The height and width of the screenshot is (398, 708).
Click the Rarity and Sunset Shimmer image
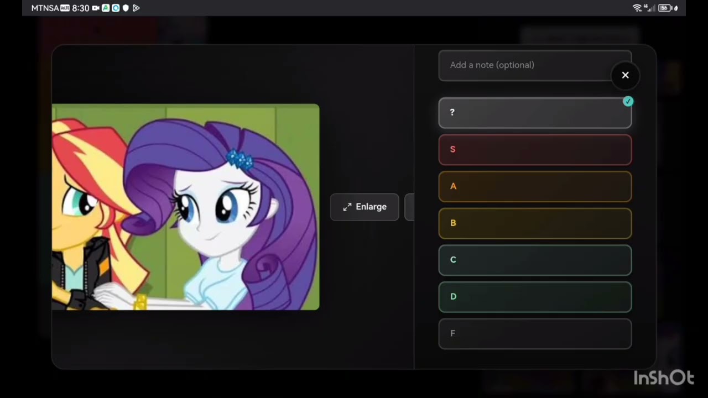185,207
